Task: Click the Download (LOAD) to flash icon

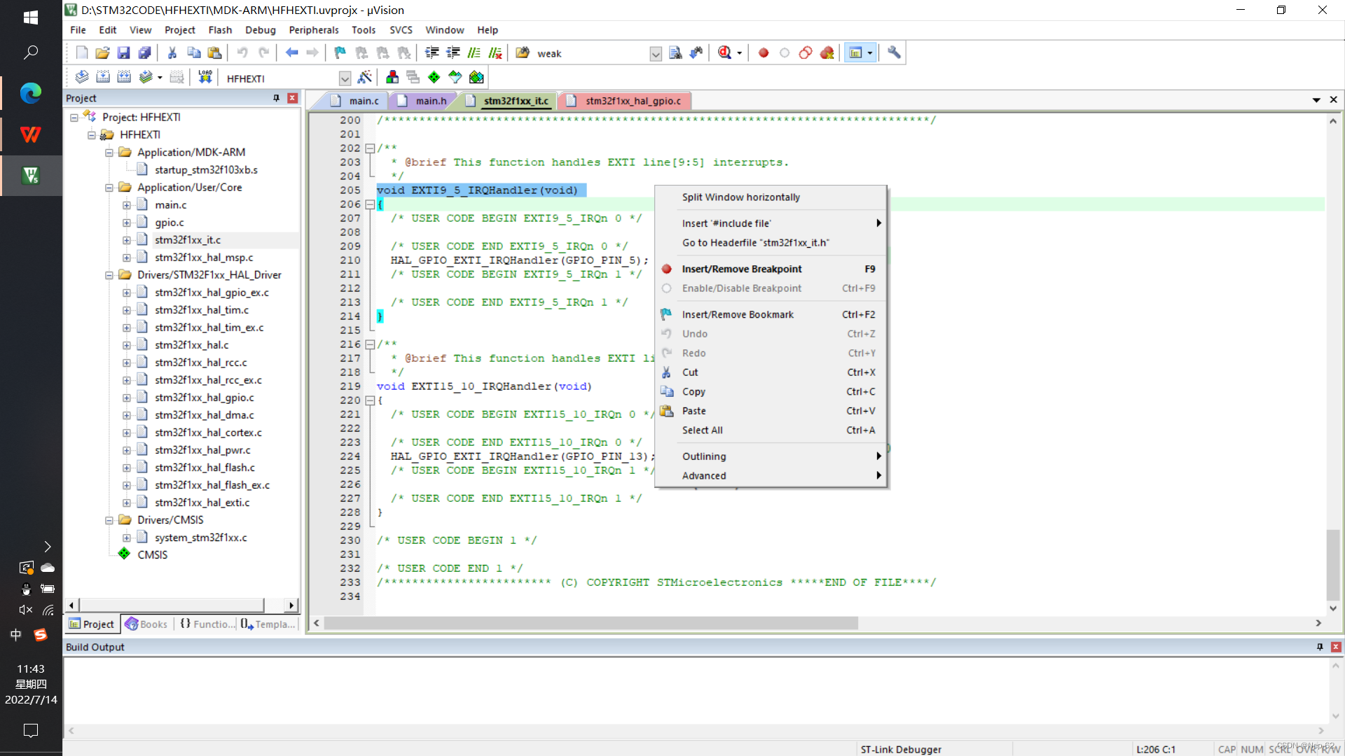Action: click(x=205, y=77)
